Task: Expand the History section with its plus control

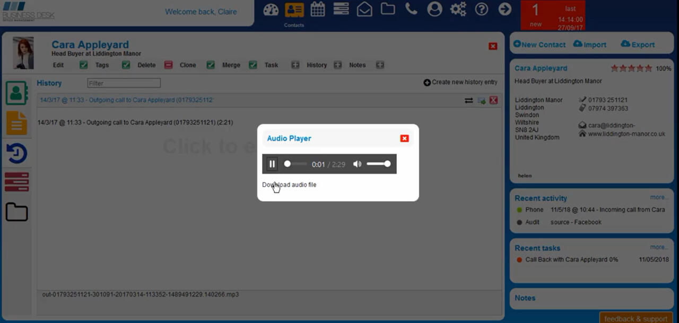Action: (295, 64)
